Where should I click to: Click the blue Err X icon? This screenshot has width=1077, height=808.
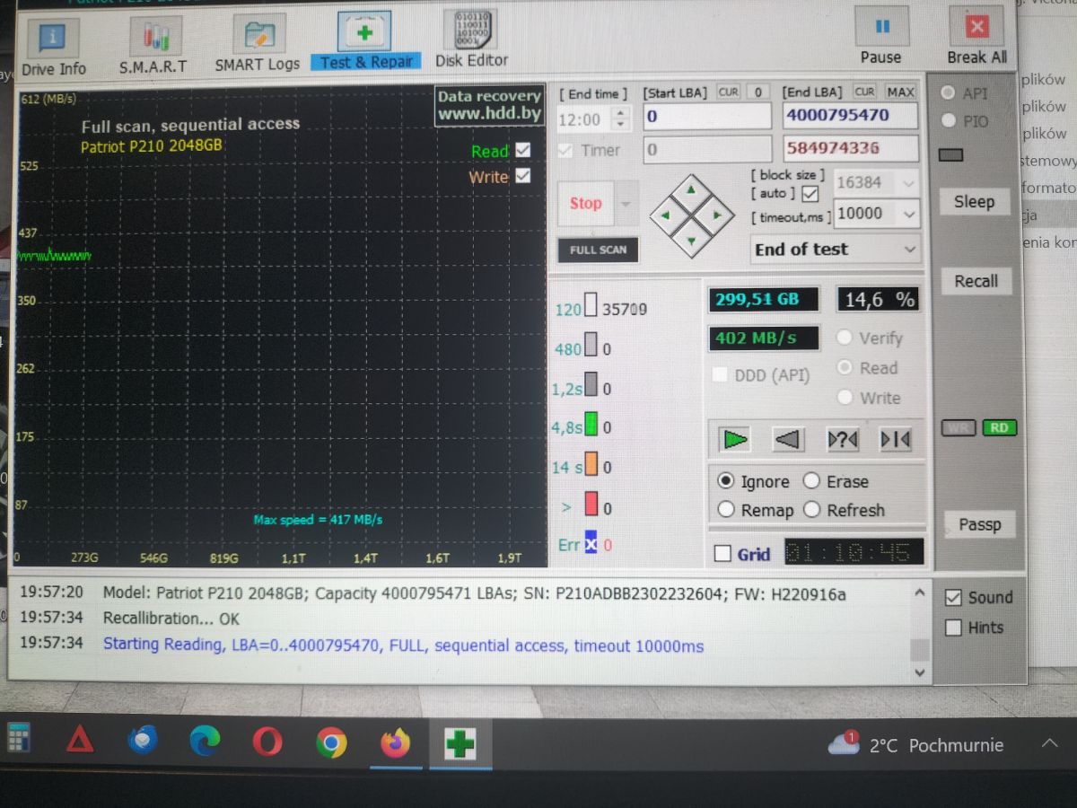[x=591, y=544]
